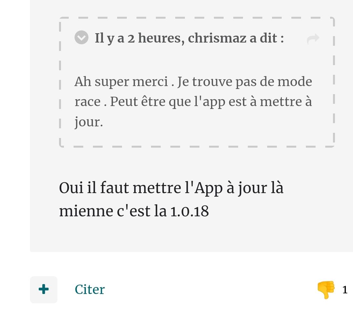The height and width of the screenshot is (313, 353).
Task: Click "mienne c'est la" in the reply
Action: [113, 211]
